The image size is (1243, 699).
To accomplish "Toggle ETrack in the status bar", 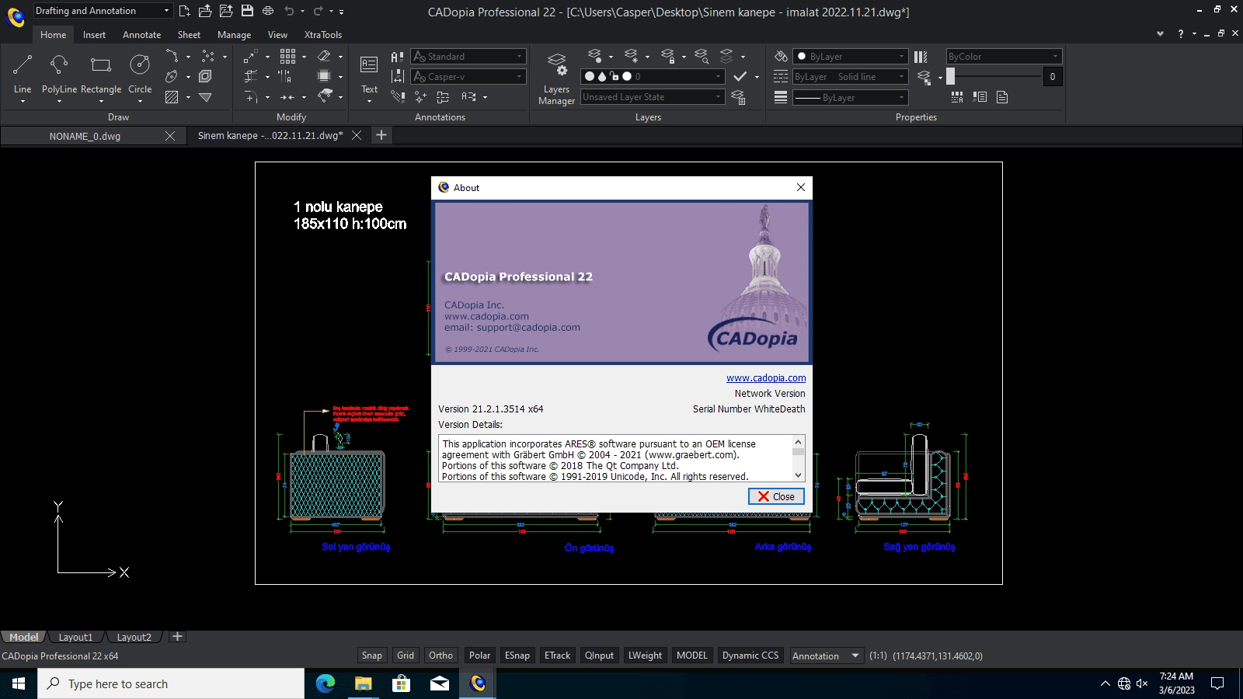I will coord(558,656).
